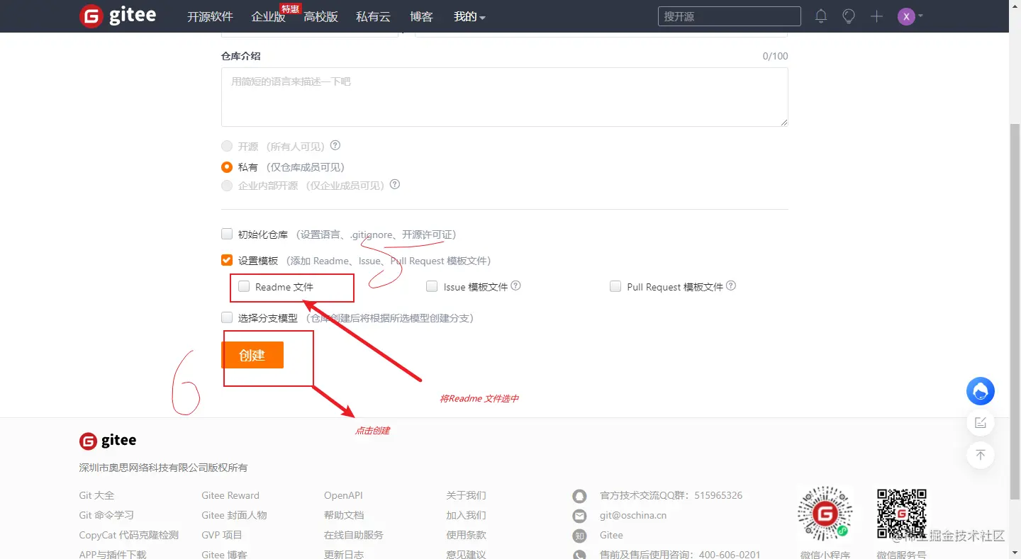
Task: Open CopyCat 代码克隆检测 footer link
Action: pyautogui.click(x=129, y=535)
